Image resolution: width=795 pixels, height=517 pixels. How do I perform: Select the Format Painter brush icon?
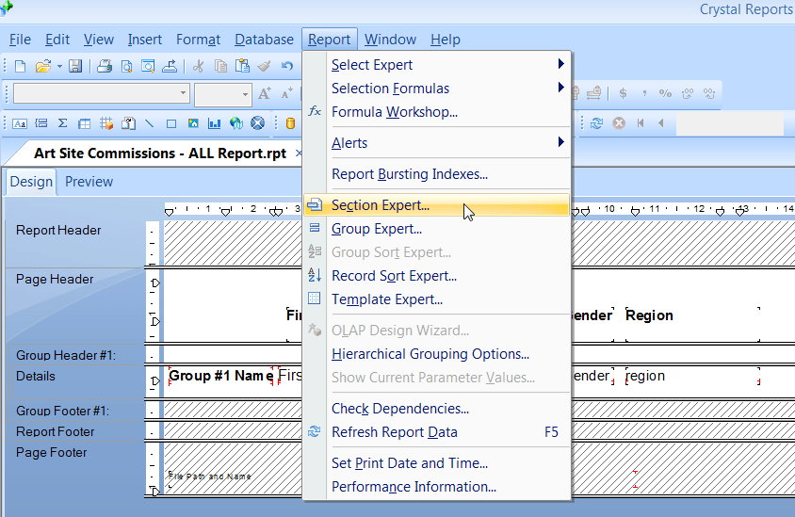[x=264, y=66]
